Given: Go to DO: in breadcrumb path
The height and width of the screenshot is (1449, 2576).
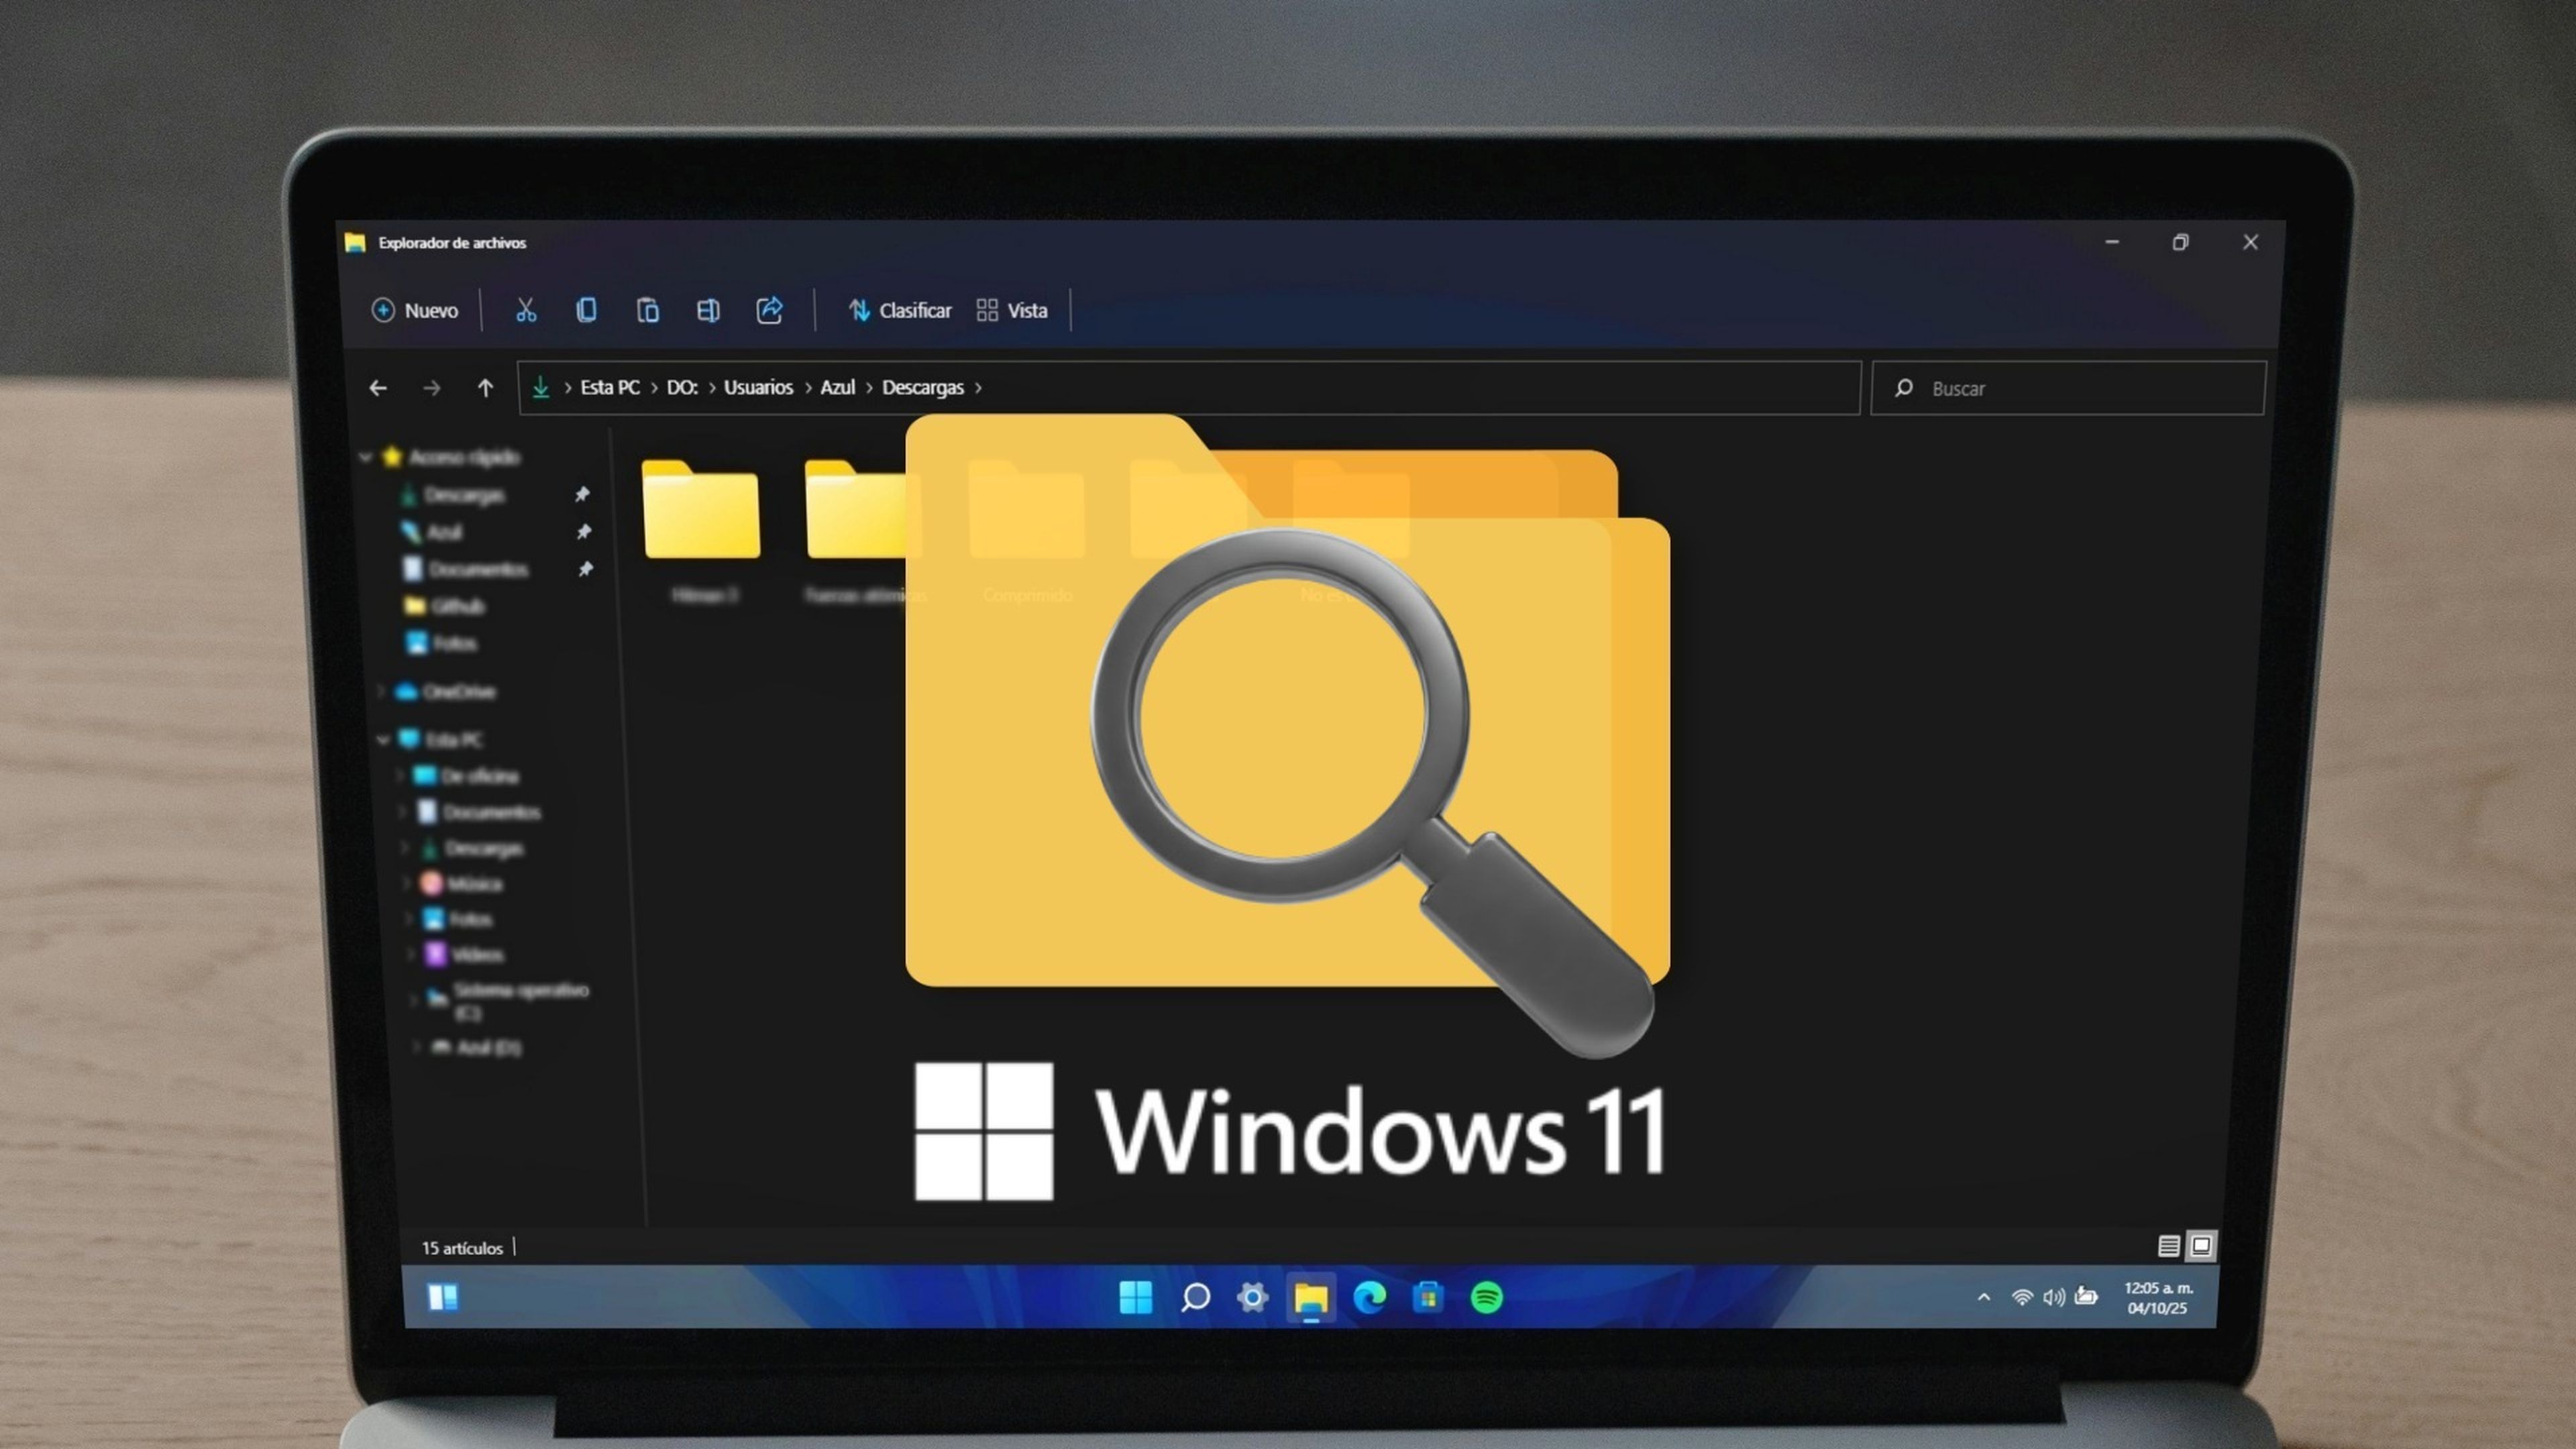Looking at the screenshot, I should [x=682, y=387].
